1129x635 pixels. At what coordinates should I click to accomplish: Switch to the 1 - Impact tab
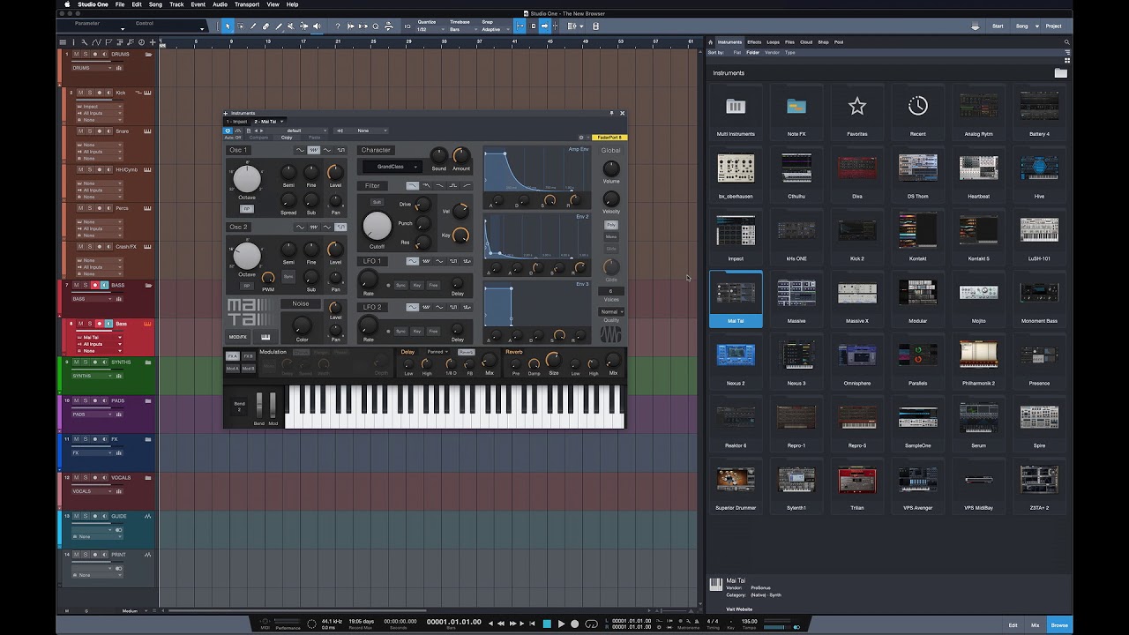[x=236, y=121]
